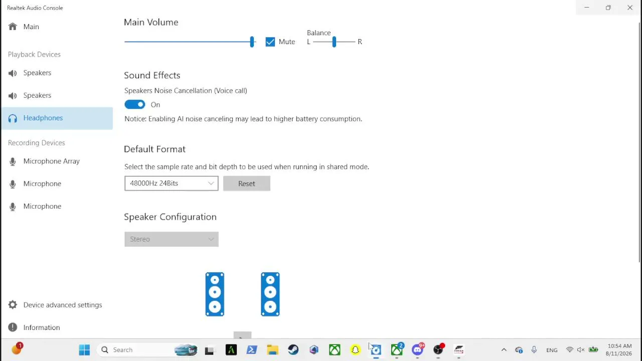The image size is (642, 361).
Task: Open the Main home page icon
Action: pyautogui.click(x=13, y=27)
